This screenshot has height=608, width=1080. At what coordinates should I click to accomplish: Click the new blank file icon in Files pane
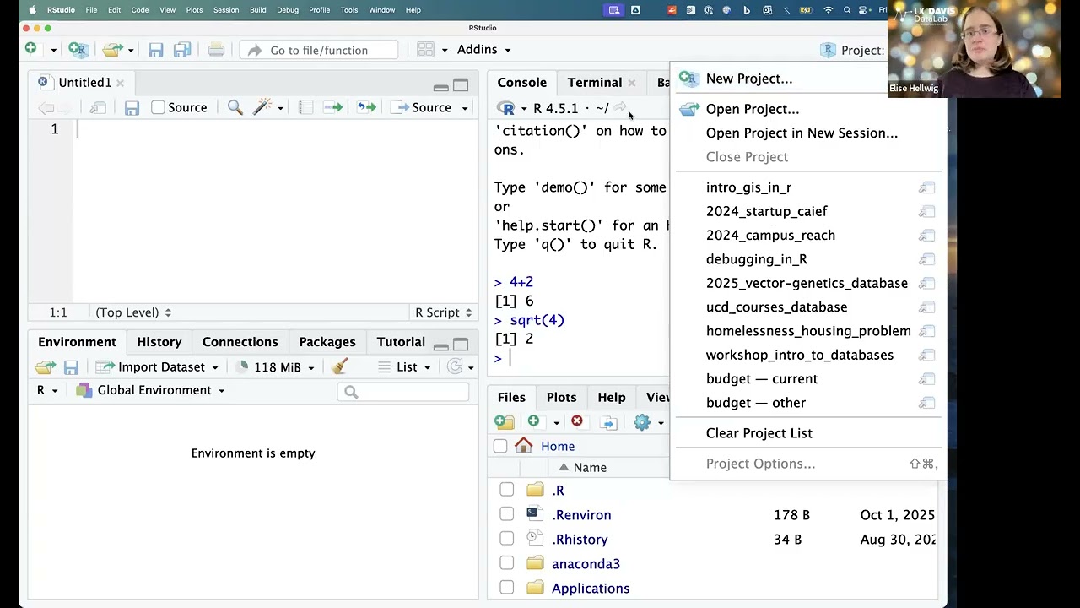[x=533, y=421]
